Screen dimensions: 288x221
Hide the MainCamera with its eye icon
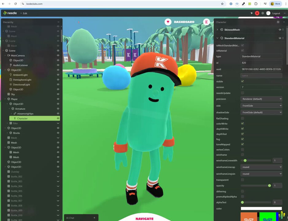(x=58, y=56)
